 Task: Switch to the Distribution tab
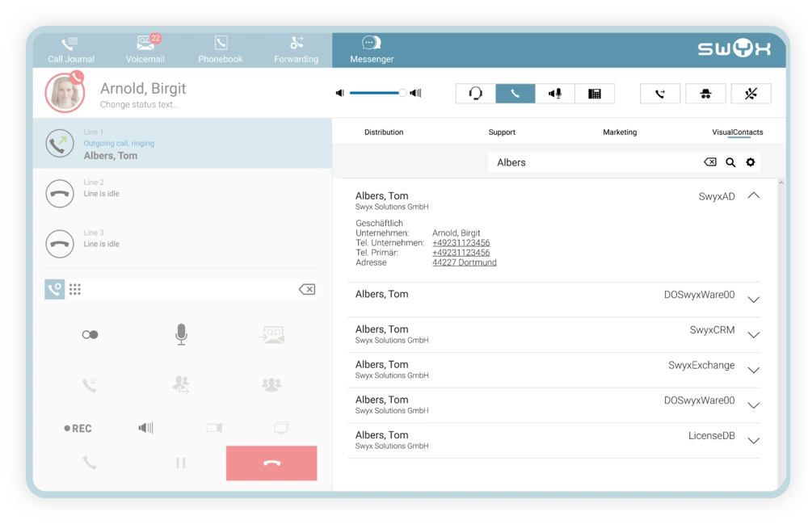pyautogui.click(x=384, y=132)
